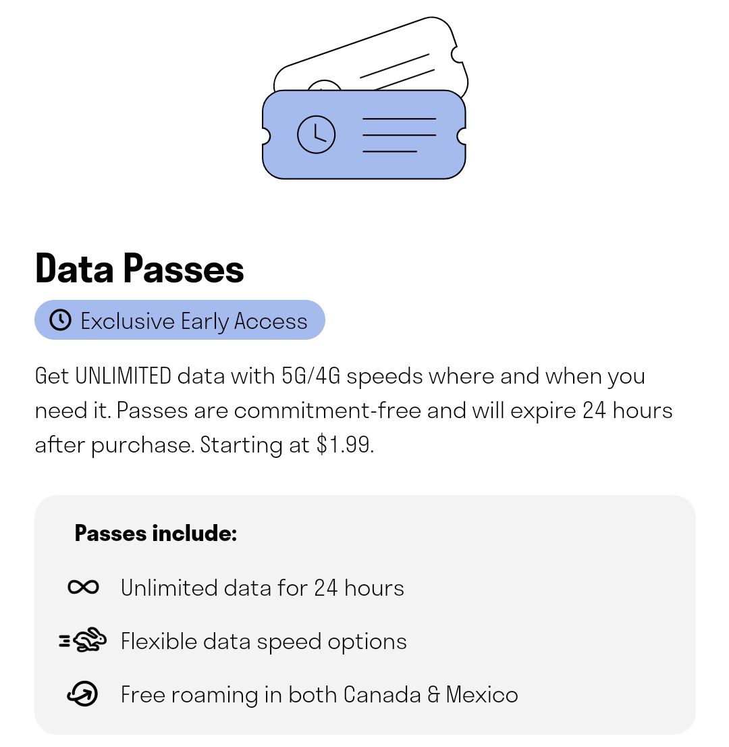
Task: Click the Data Passes heading
Action: point(140,269)
